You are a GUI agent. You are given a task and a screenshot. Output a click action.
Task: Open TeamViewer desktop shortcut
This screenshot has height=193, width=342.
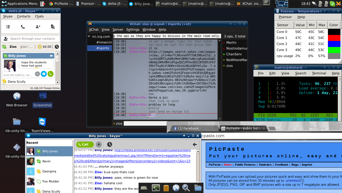pyautogui.click(x=42, y=125)
